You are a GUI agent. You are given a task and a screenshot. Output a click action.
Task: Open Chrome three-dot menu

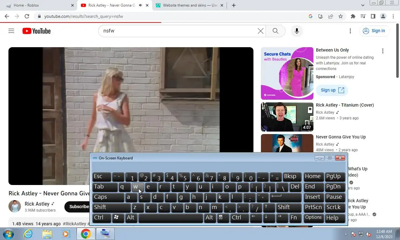click(393, 16)
